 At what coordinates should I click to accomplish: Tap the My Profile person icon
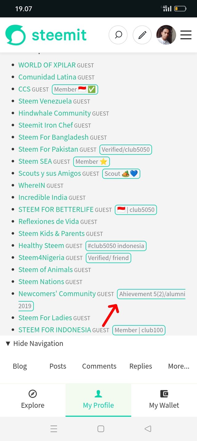point(98,394)
